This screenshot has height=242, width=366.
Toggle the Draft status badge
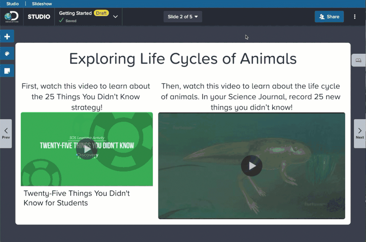point(101,13)
